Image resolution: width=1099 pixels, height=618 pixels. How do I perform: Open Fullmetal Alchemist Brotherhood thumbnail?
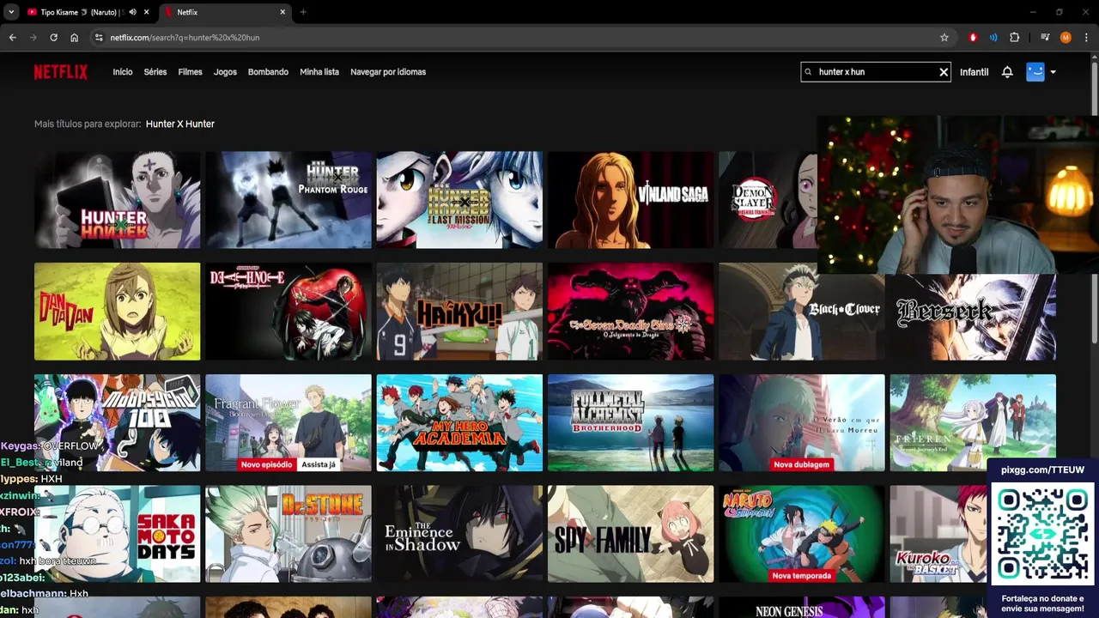pos(630,422)
